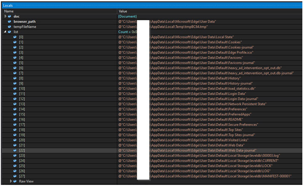Expand the Raw View node arrow
304x187 pixels.
click(11, 181)
